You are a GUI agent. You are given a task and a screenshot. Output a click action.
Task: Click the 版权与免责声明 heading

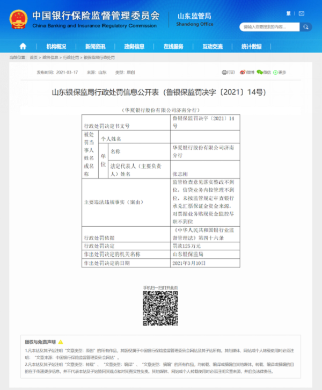(40, 342)
